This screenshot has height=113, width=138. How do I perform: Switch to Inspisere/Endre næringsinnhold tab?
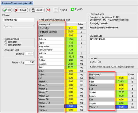17,3
